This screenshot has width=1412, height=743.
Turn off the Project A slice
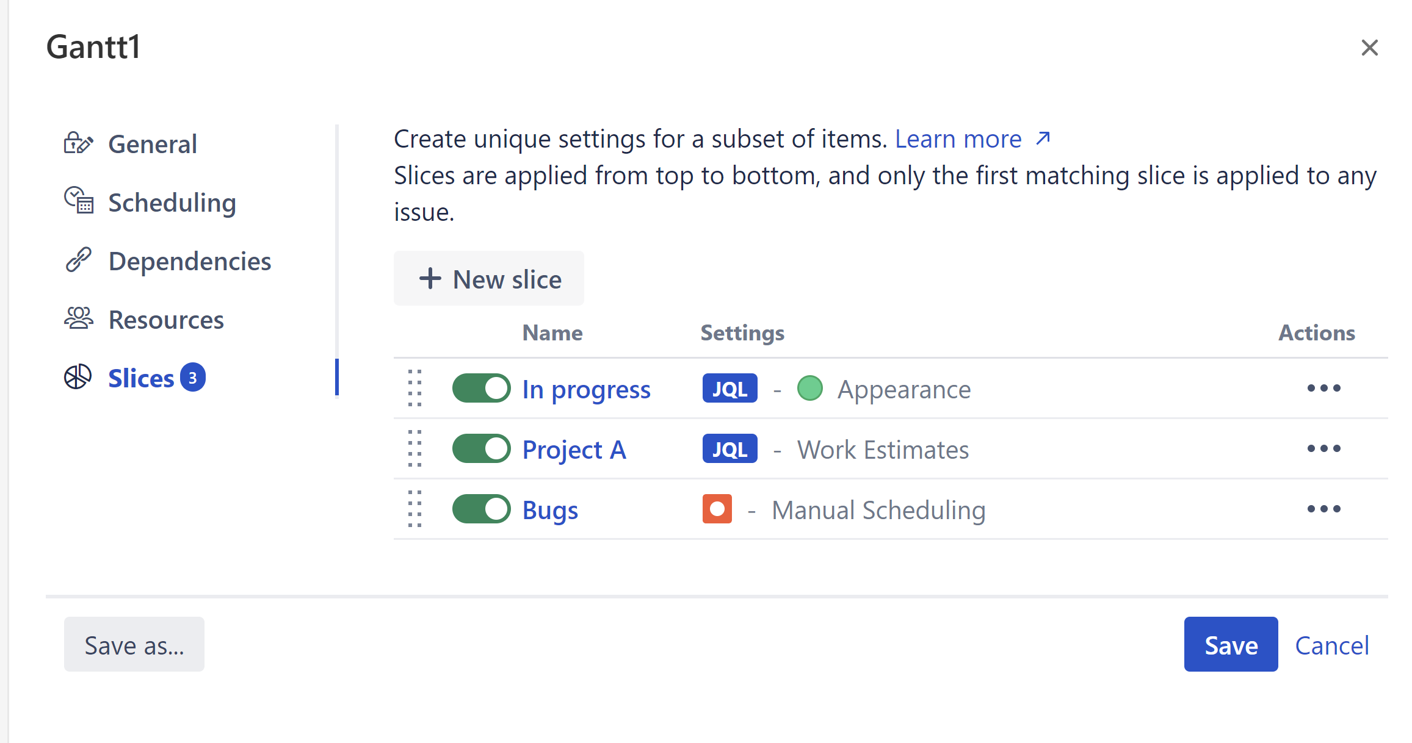click(x=482, y=449)
